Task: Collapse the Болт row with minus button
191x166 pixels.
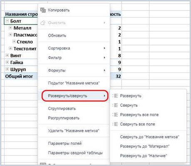Action: (x=7, y=21)
